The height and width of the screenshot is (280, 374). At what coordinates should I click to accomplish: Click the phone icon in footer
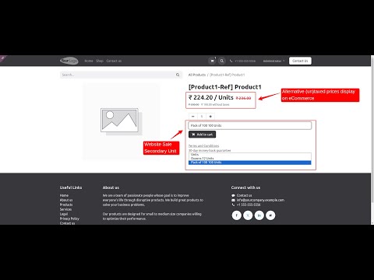(x=233, y=205)
